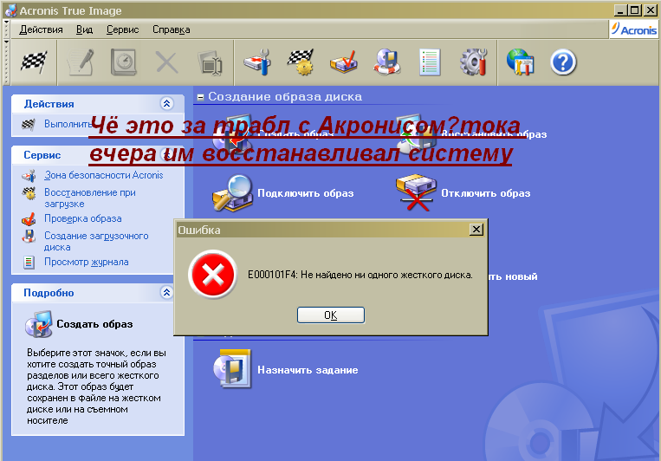This screenshot has height=461, width=661.
Task: Open the log viewer list toolbar icon
Action: [x=430, y=62]
